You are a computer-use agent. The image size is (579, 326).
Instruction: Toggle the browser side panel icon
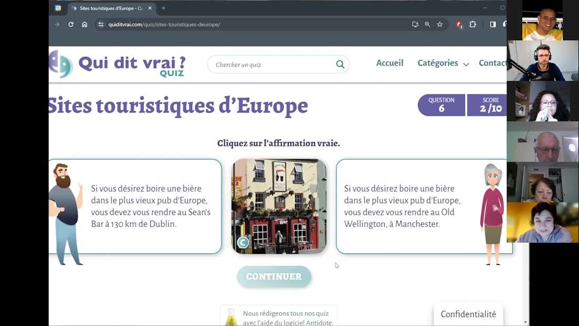click(x=493, y=24)
